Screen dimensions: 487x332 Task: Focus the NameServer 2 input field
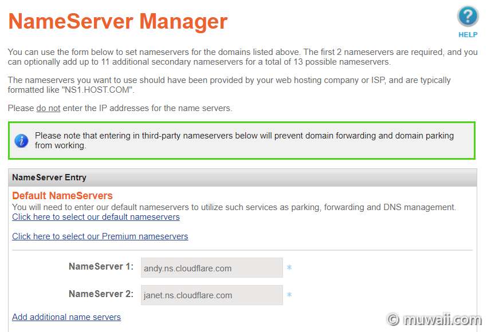pos(212,295)
